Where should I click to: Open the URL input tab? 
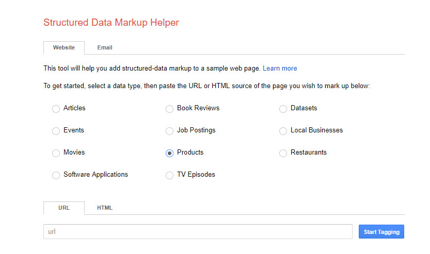point(64,208)
